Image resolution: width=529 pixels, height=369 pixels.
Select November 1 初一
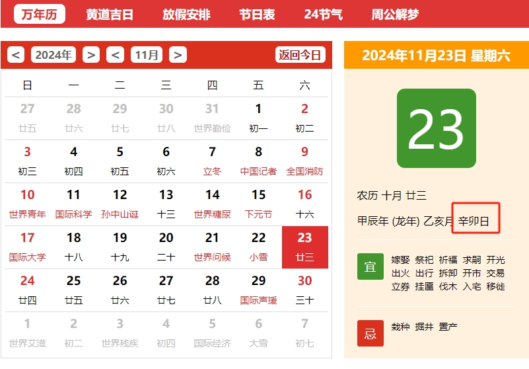(x=258, y=118)
